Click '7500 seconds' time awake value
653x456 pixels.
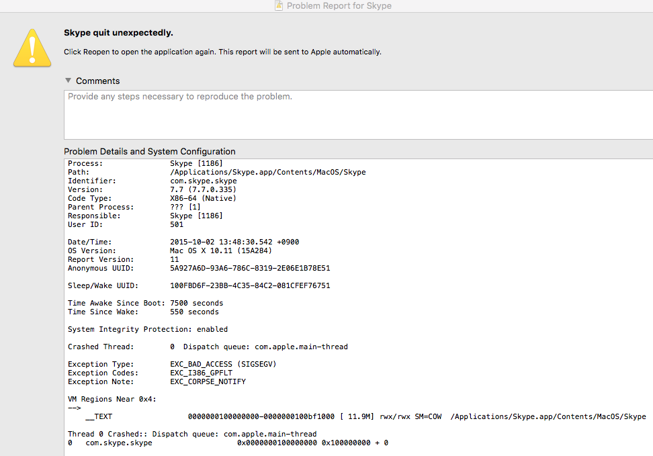tap(197, 303)
